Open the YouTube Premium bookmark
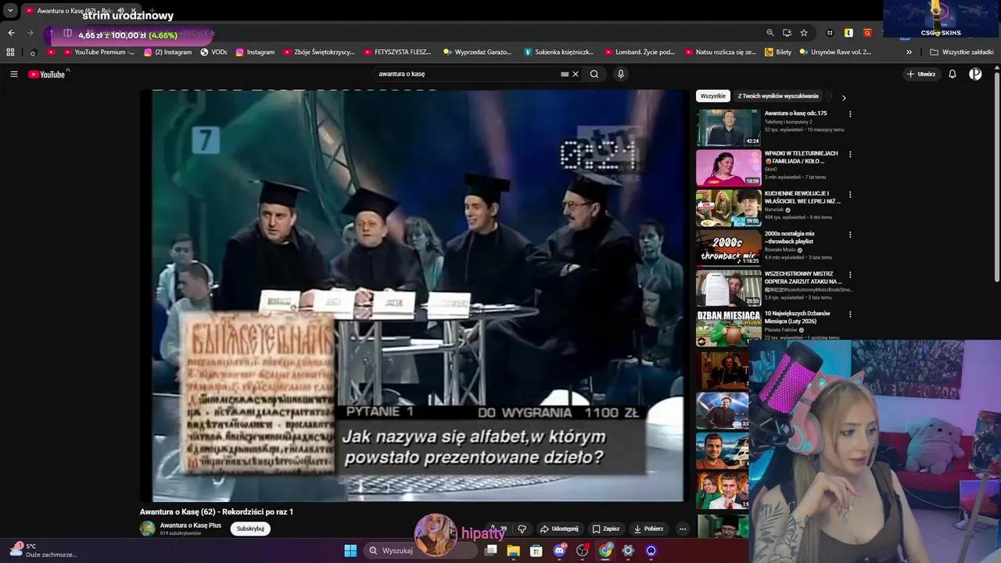Viewport: 1001px width, 563px height. [x=99, y=52]
